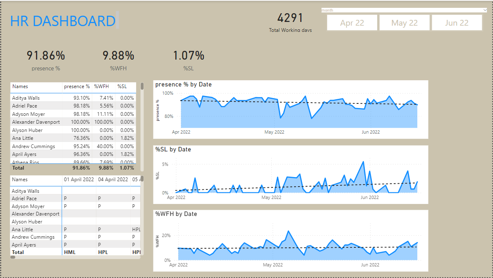Click the 01 April 2022 column header
This screenshot has height=278, width=493.
coord(79,180)
